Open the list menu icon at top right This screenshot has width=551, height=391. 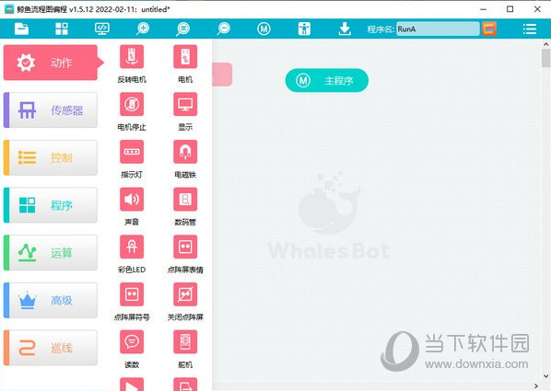530,29
